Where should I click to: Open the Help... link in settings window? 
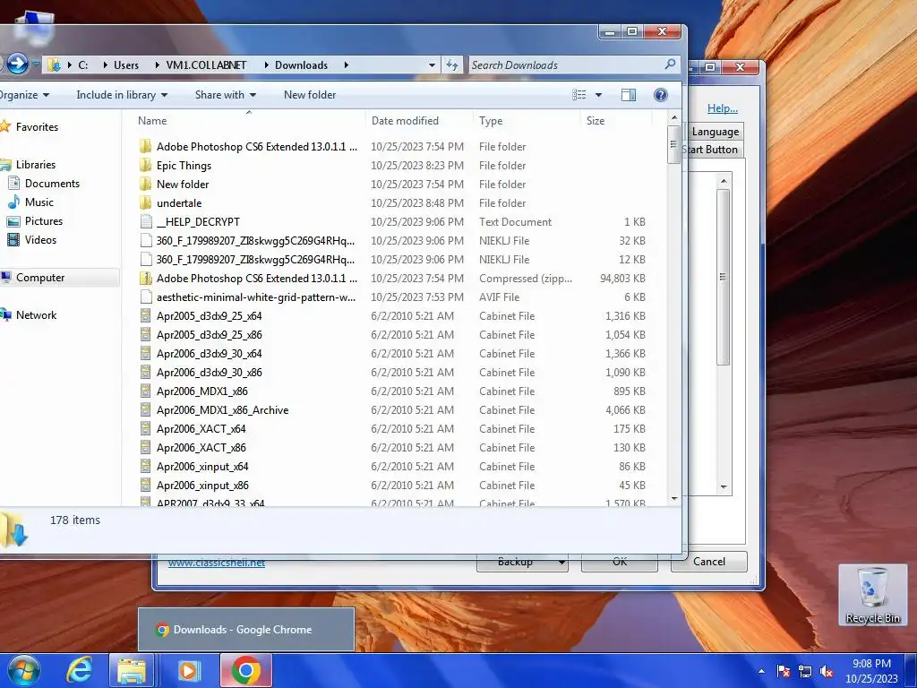[723, 108]
